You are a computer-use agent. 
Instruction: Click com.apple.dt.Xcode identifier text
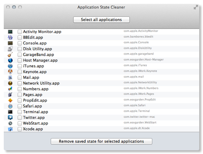pos(136,128)
